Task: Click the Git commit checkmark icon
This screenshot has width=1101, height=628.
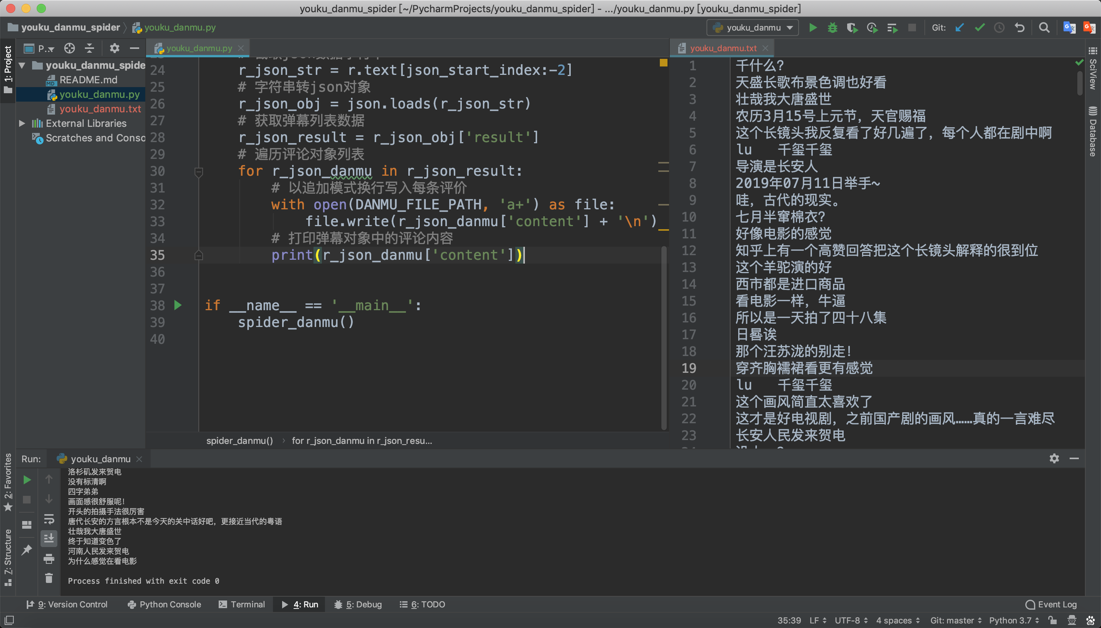Action: tap(979, 28)
